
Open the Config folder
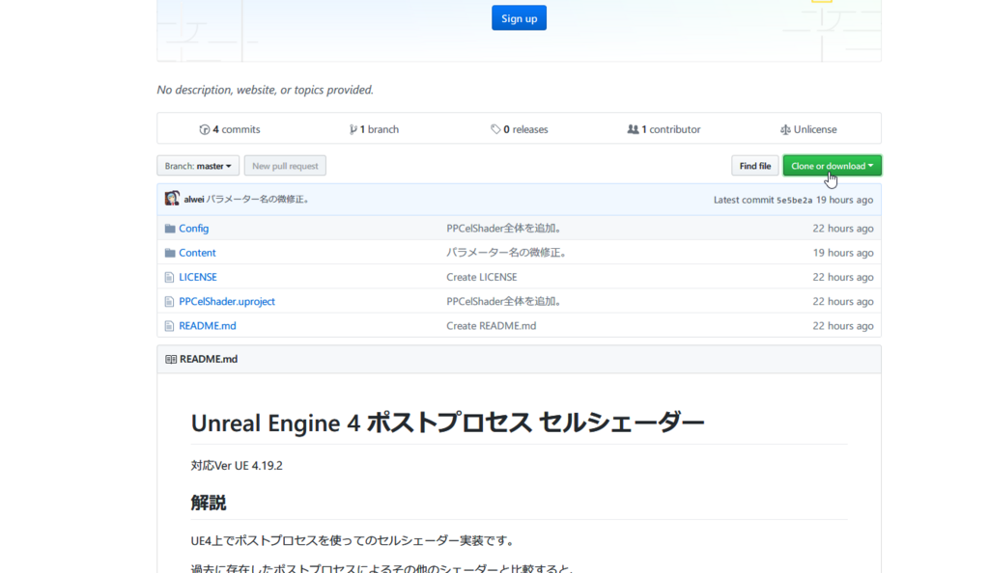193,228
